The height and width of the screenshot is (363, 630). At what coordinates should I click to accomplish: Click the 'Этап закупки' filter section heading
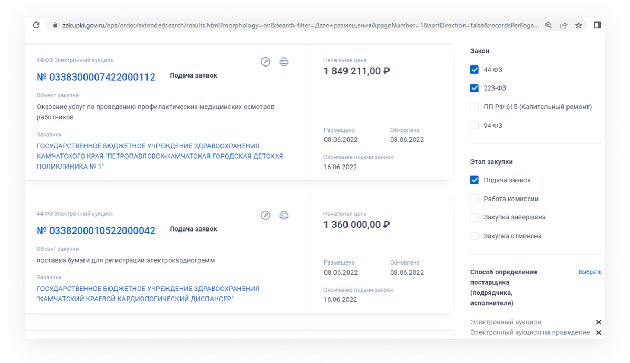pyautogui.click(x=491, y=162)
